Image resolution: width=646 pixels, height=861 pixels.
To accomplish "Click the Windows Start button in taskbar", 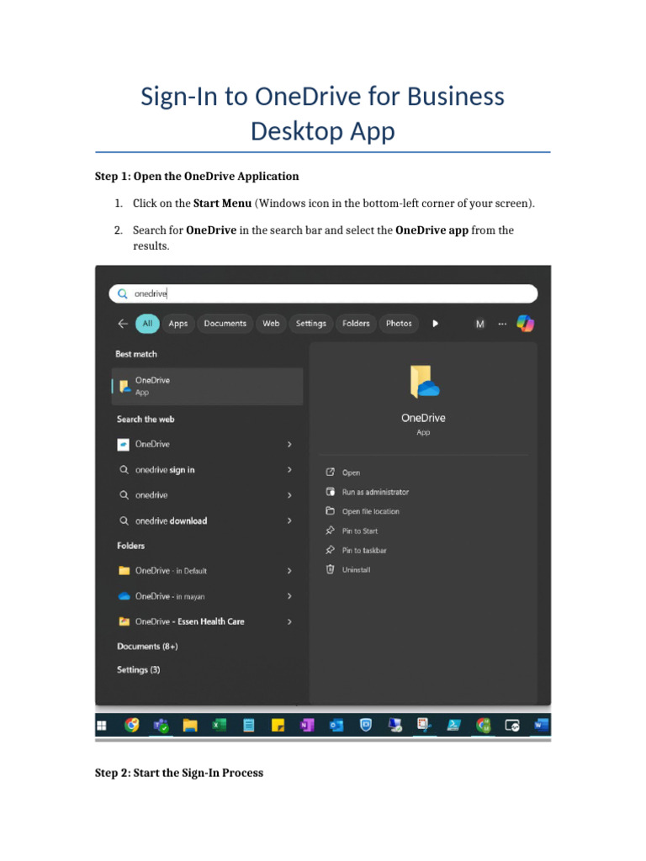I will point(102,726).
